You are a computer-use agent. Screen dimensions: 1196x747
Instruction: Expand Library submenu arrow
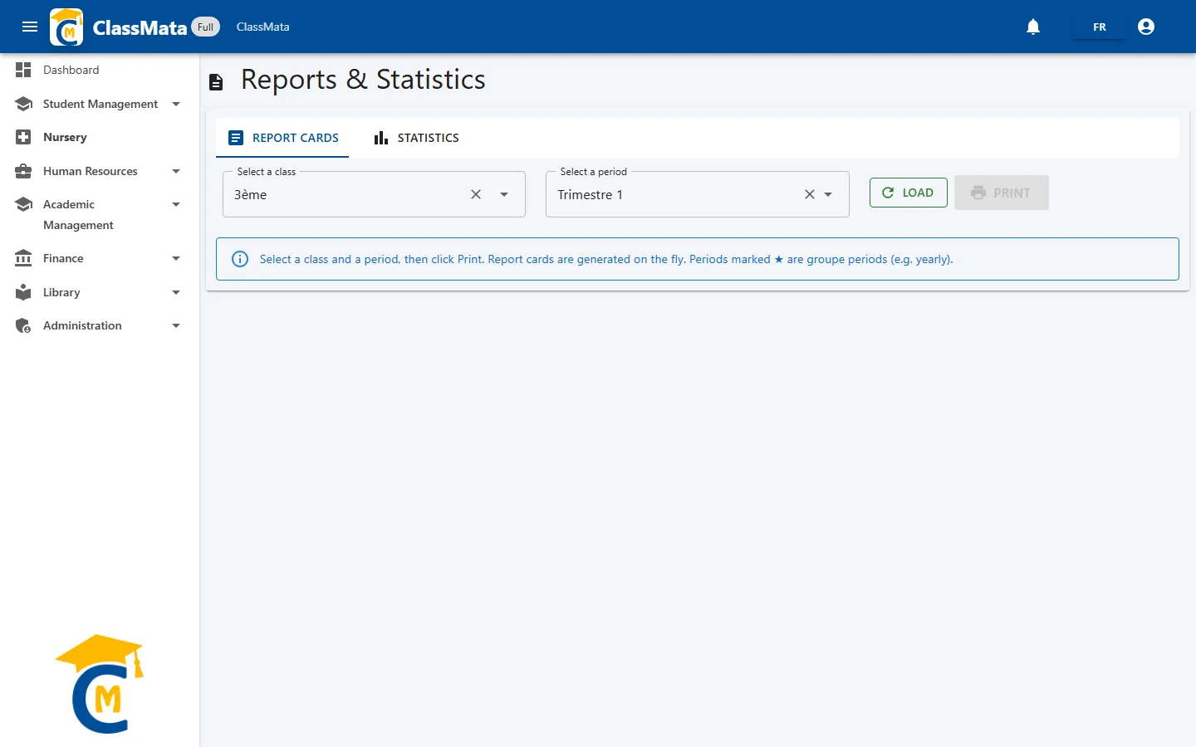[x=176, y=292]
